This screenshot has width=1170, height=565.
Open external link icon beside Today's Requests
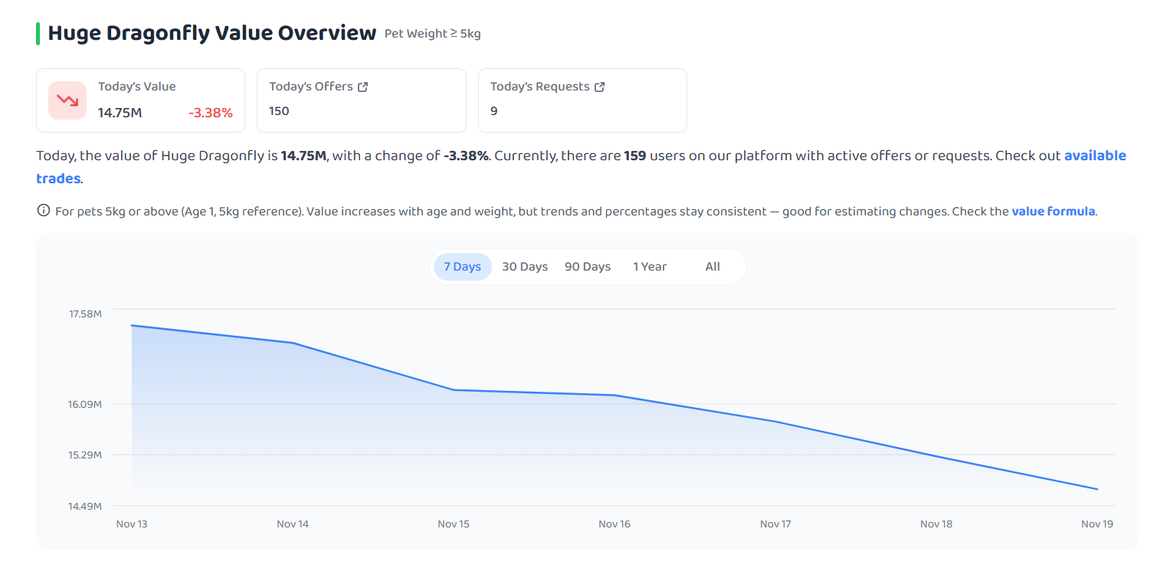click(x=600, y=87)
